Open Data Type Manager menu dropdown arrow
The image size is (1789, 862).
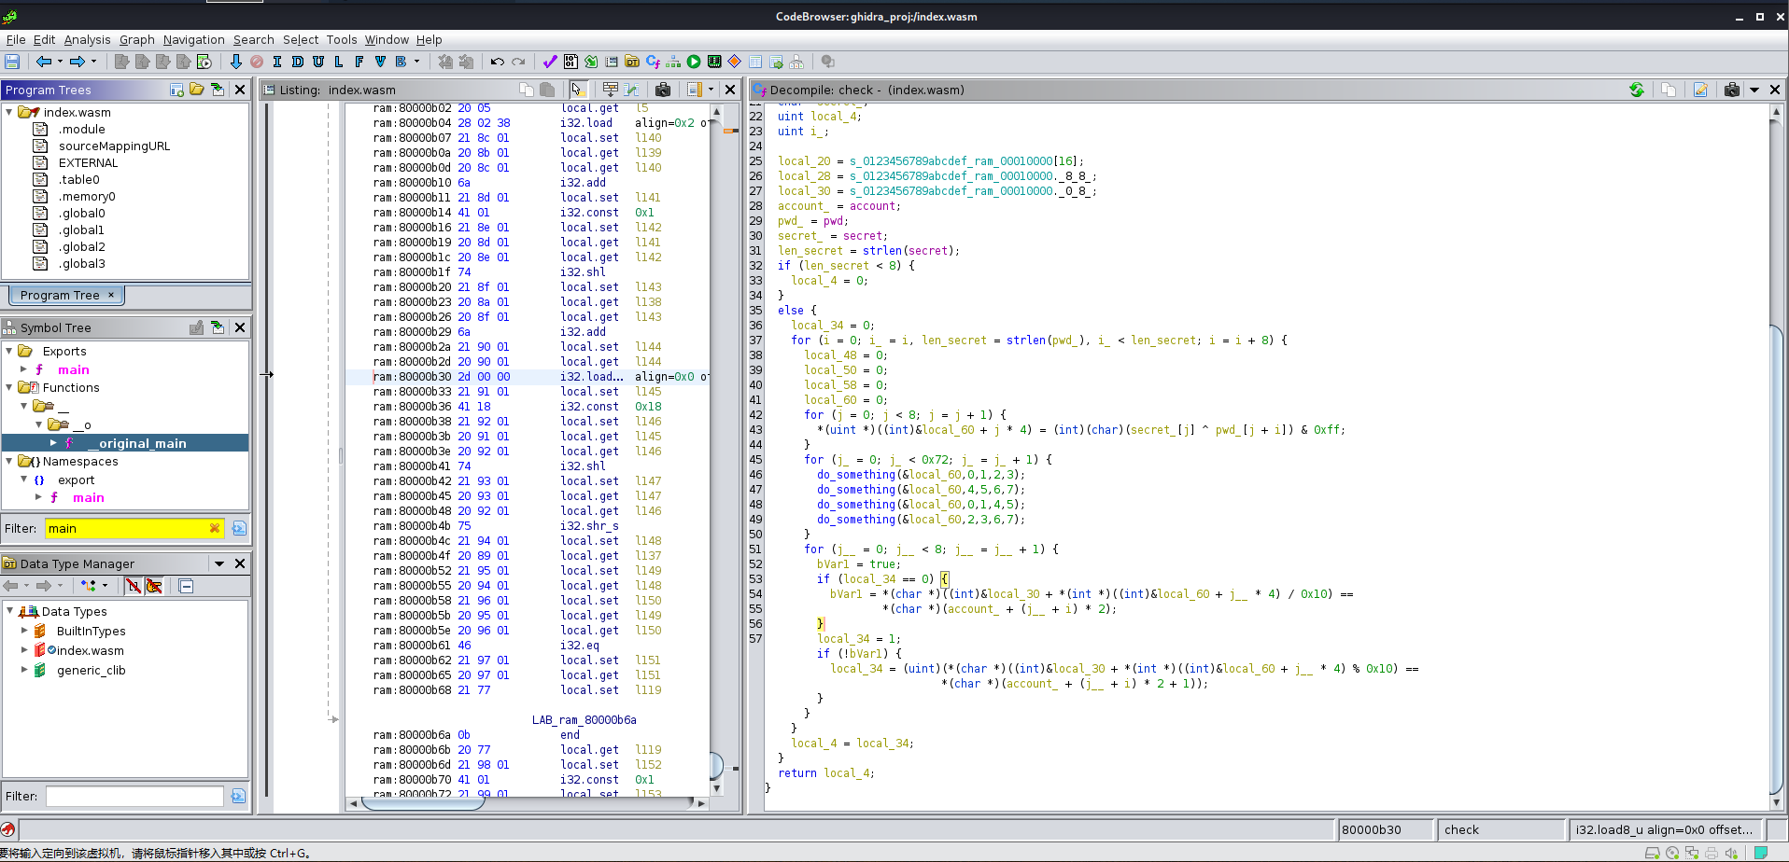click(219, 563)
